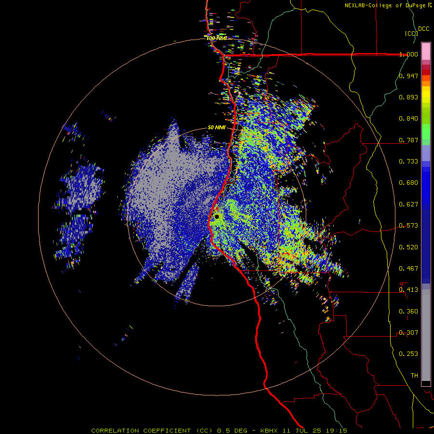
Task: Click the [CC] label near the legend
Action: (x=411, y=33)
